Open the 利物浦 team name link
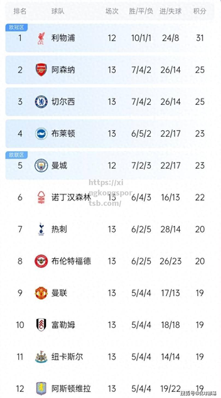Viewport: 221px width, 398px height. pos(63,38)
